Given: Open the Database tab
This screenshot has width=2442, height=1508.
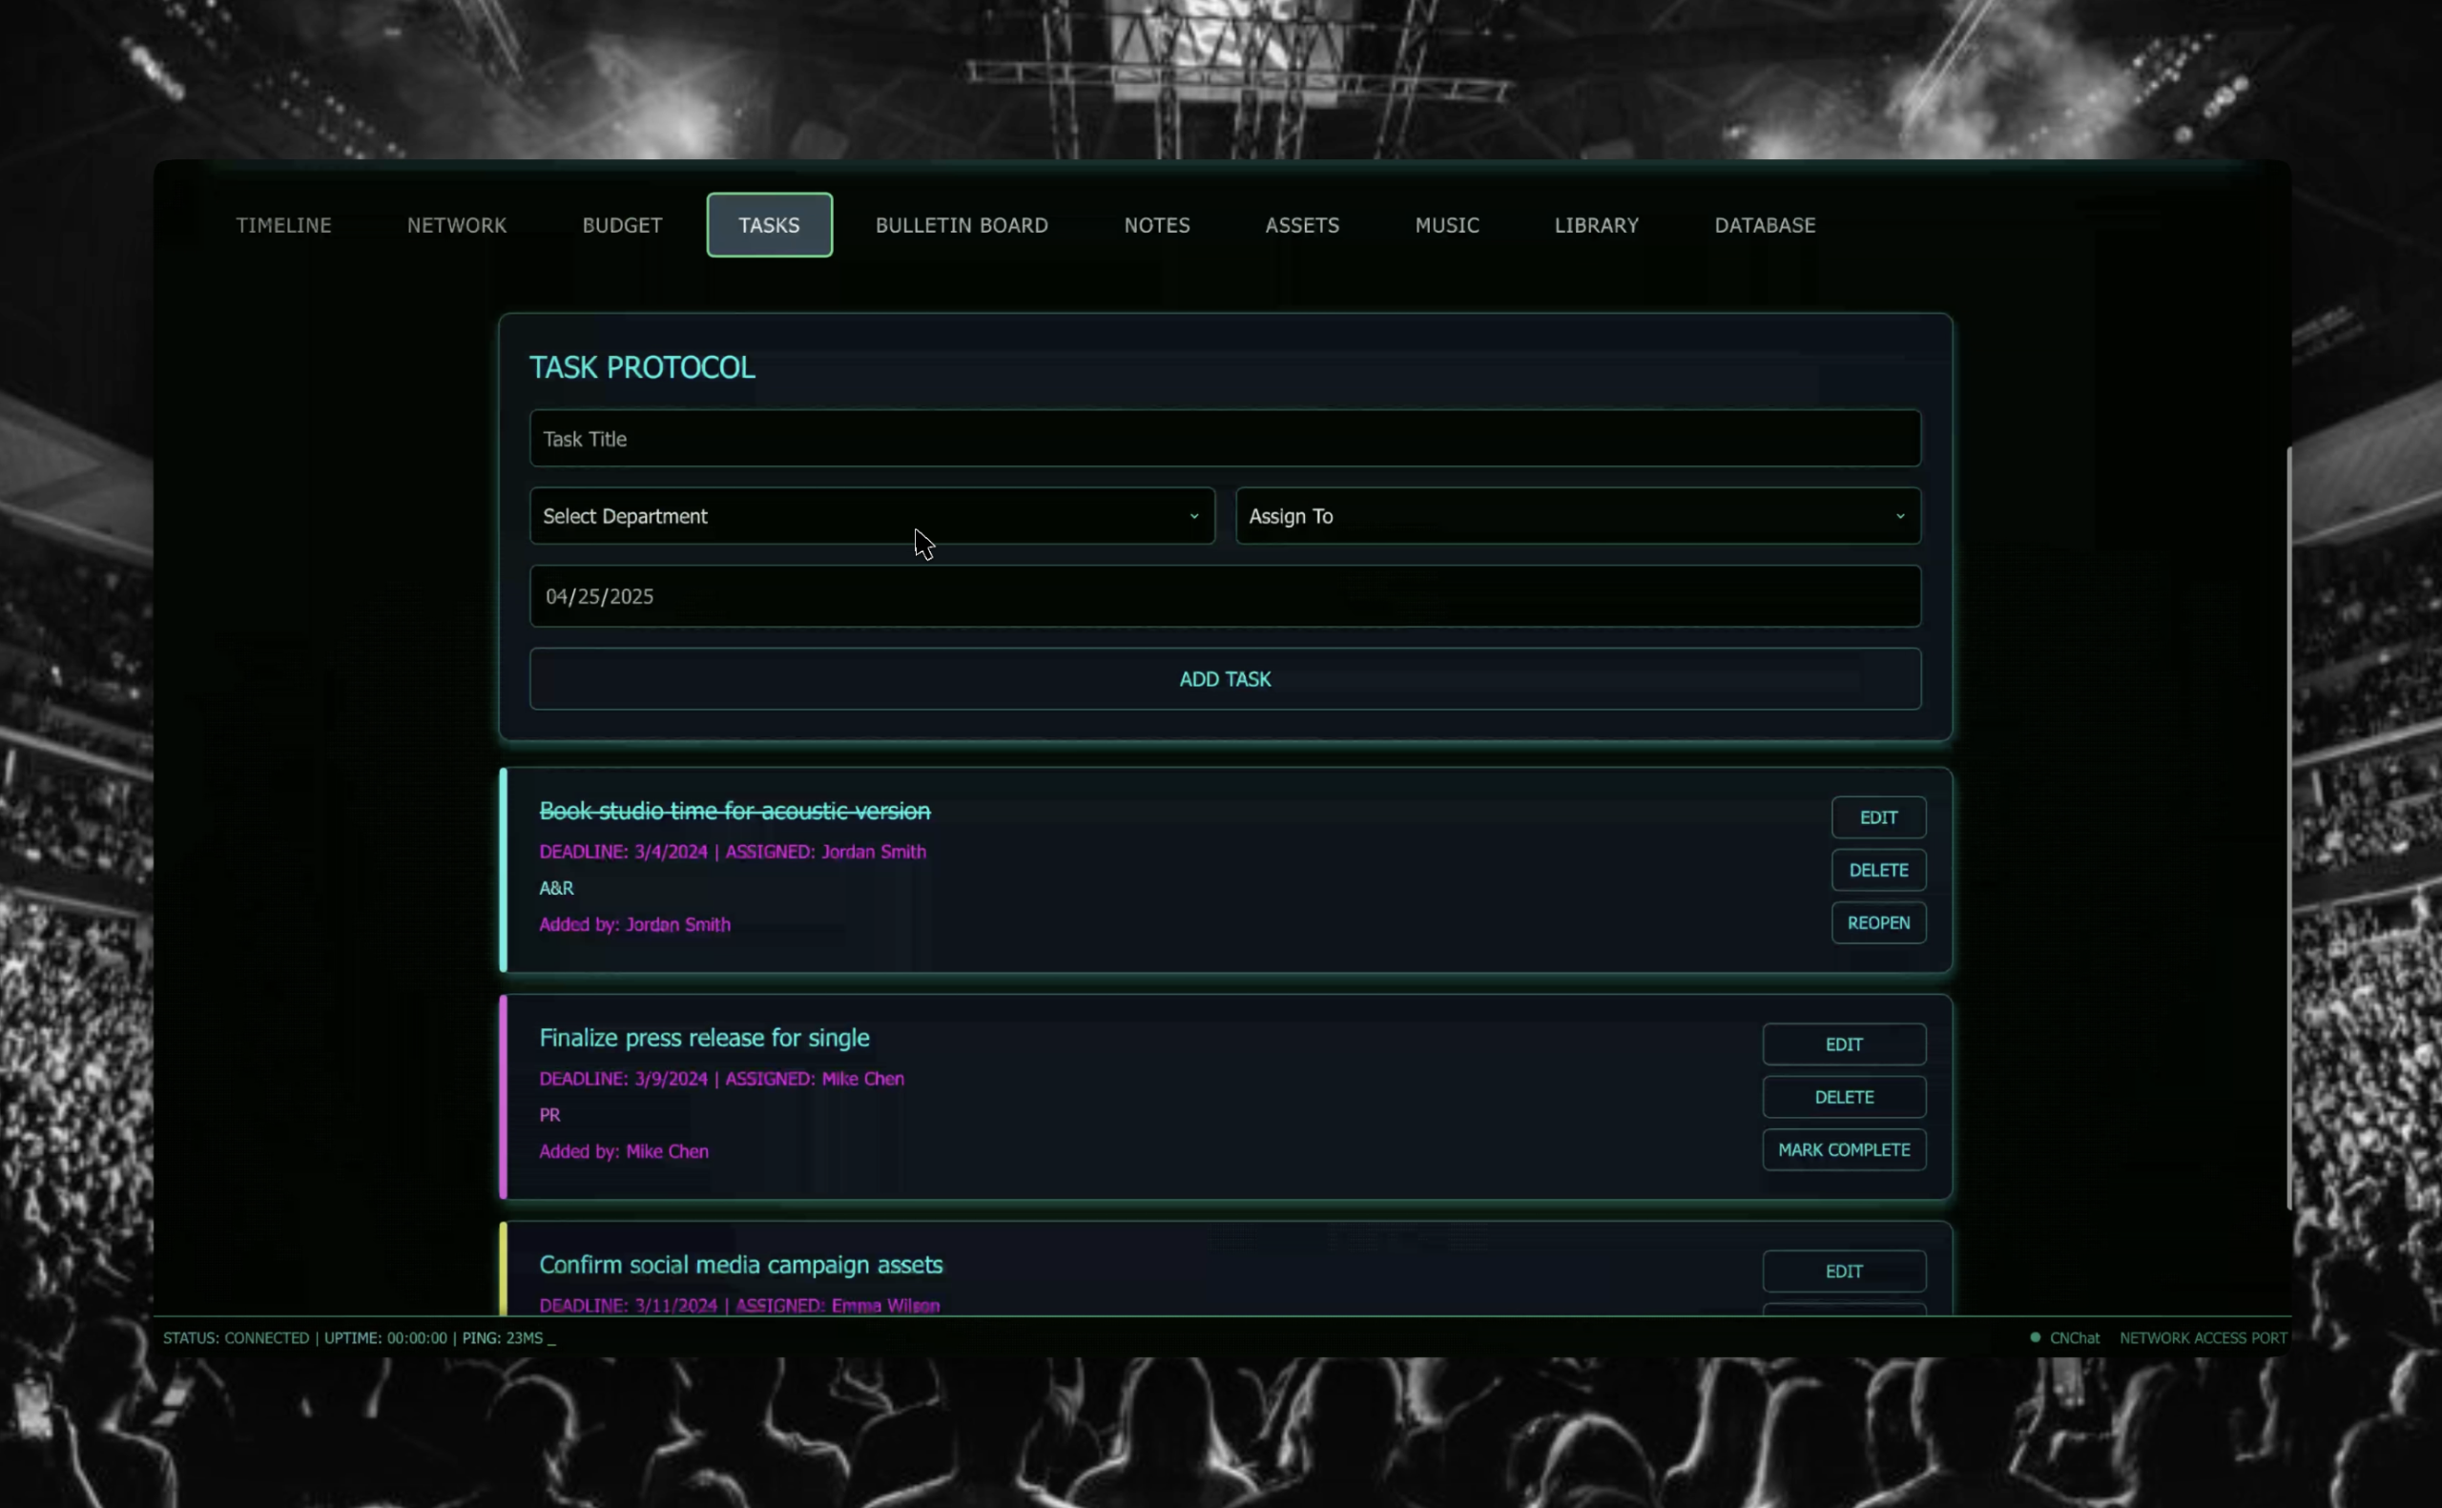Looking at the screenshot, I should (x=1764, y=225).
